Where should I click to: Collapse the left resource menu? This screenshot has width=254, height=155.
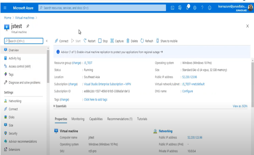click(x=47, y=41)
